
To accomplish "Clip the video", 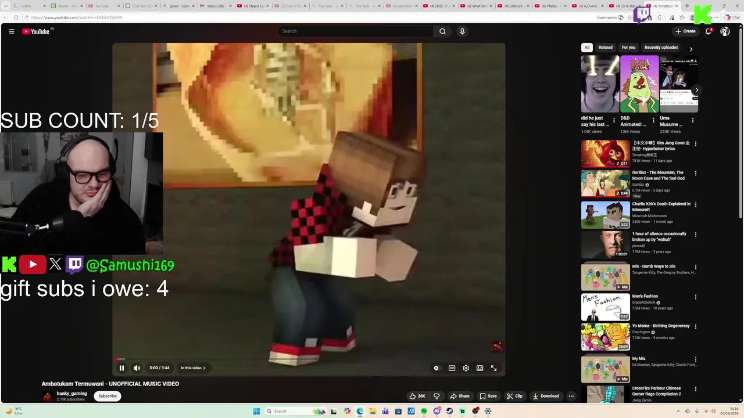I will [x=514, y=396].
